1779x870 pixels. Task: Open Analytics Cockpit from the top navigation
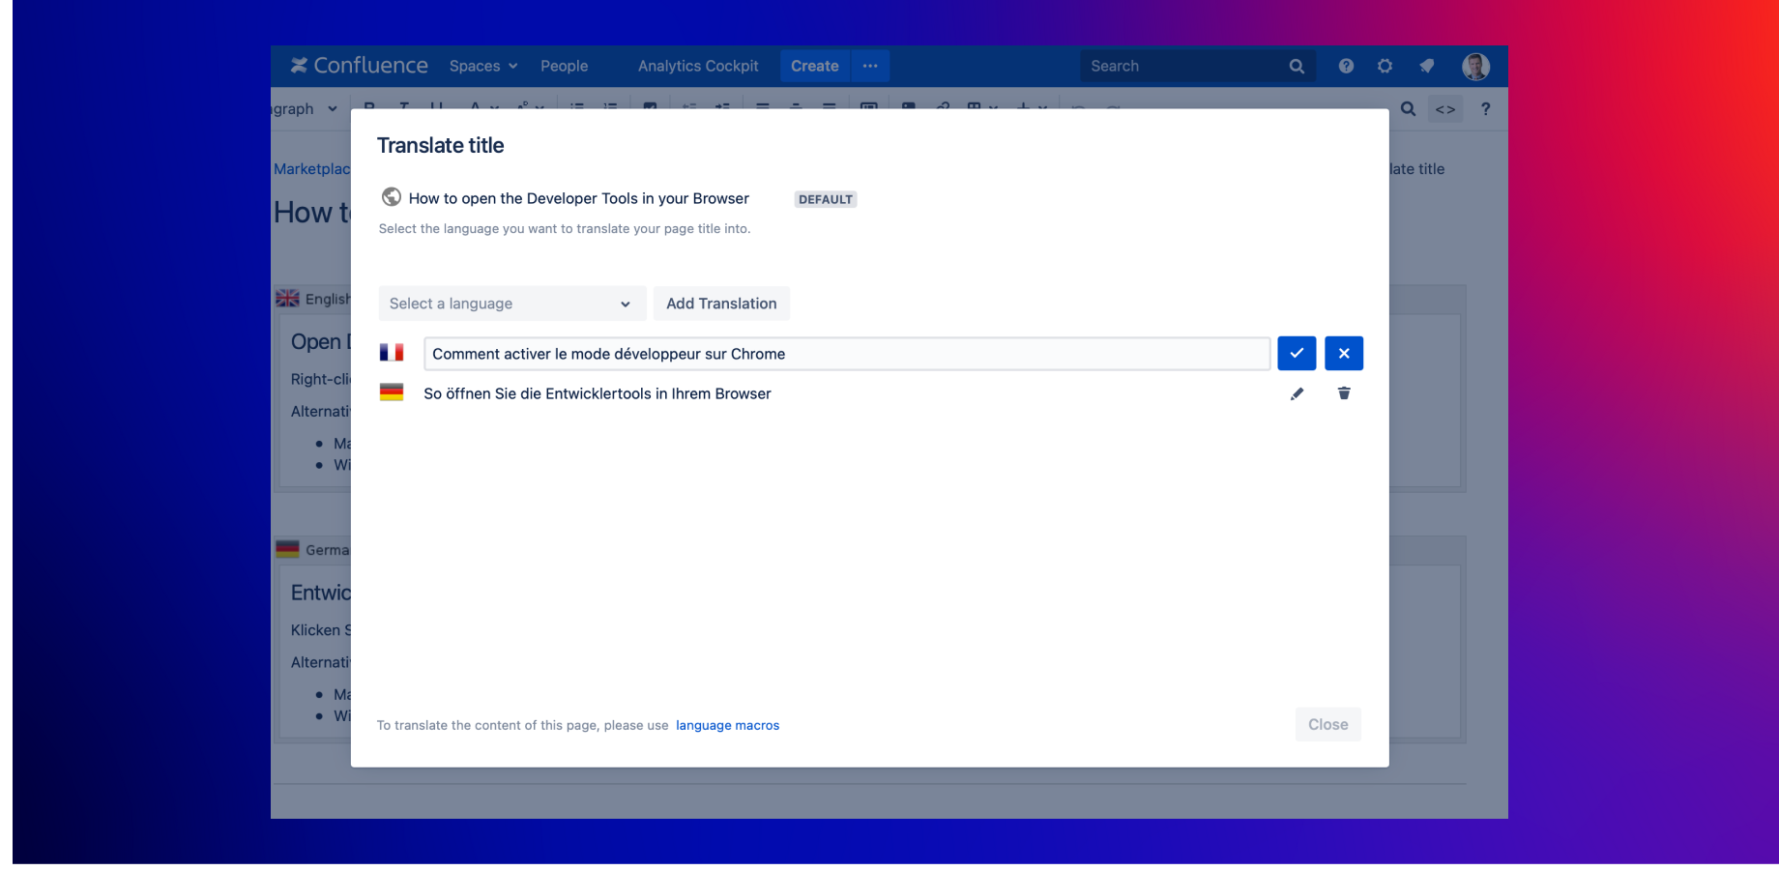click(x=698, y=66)
